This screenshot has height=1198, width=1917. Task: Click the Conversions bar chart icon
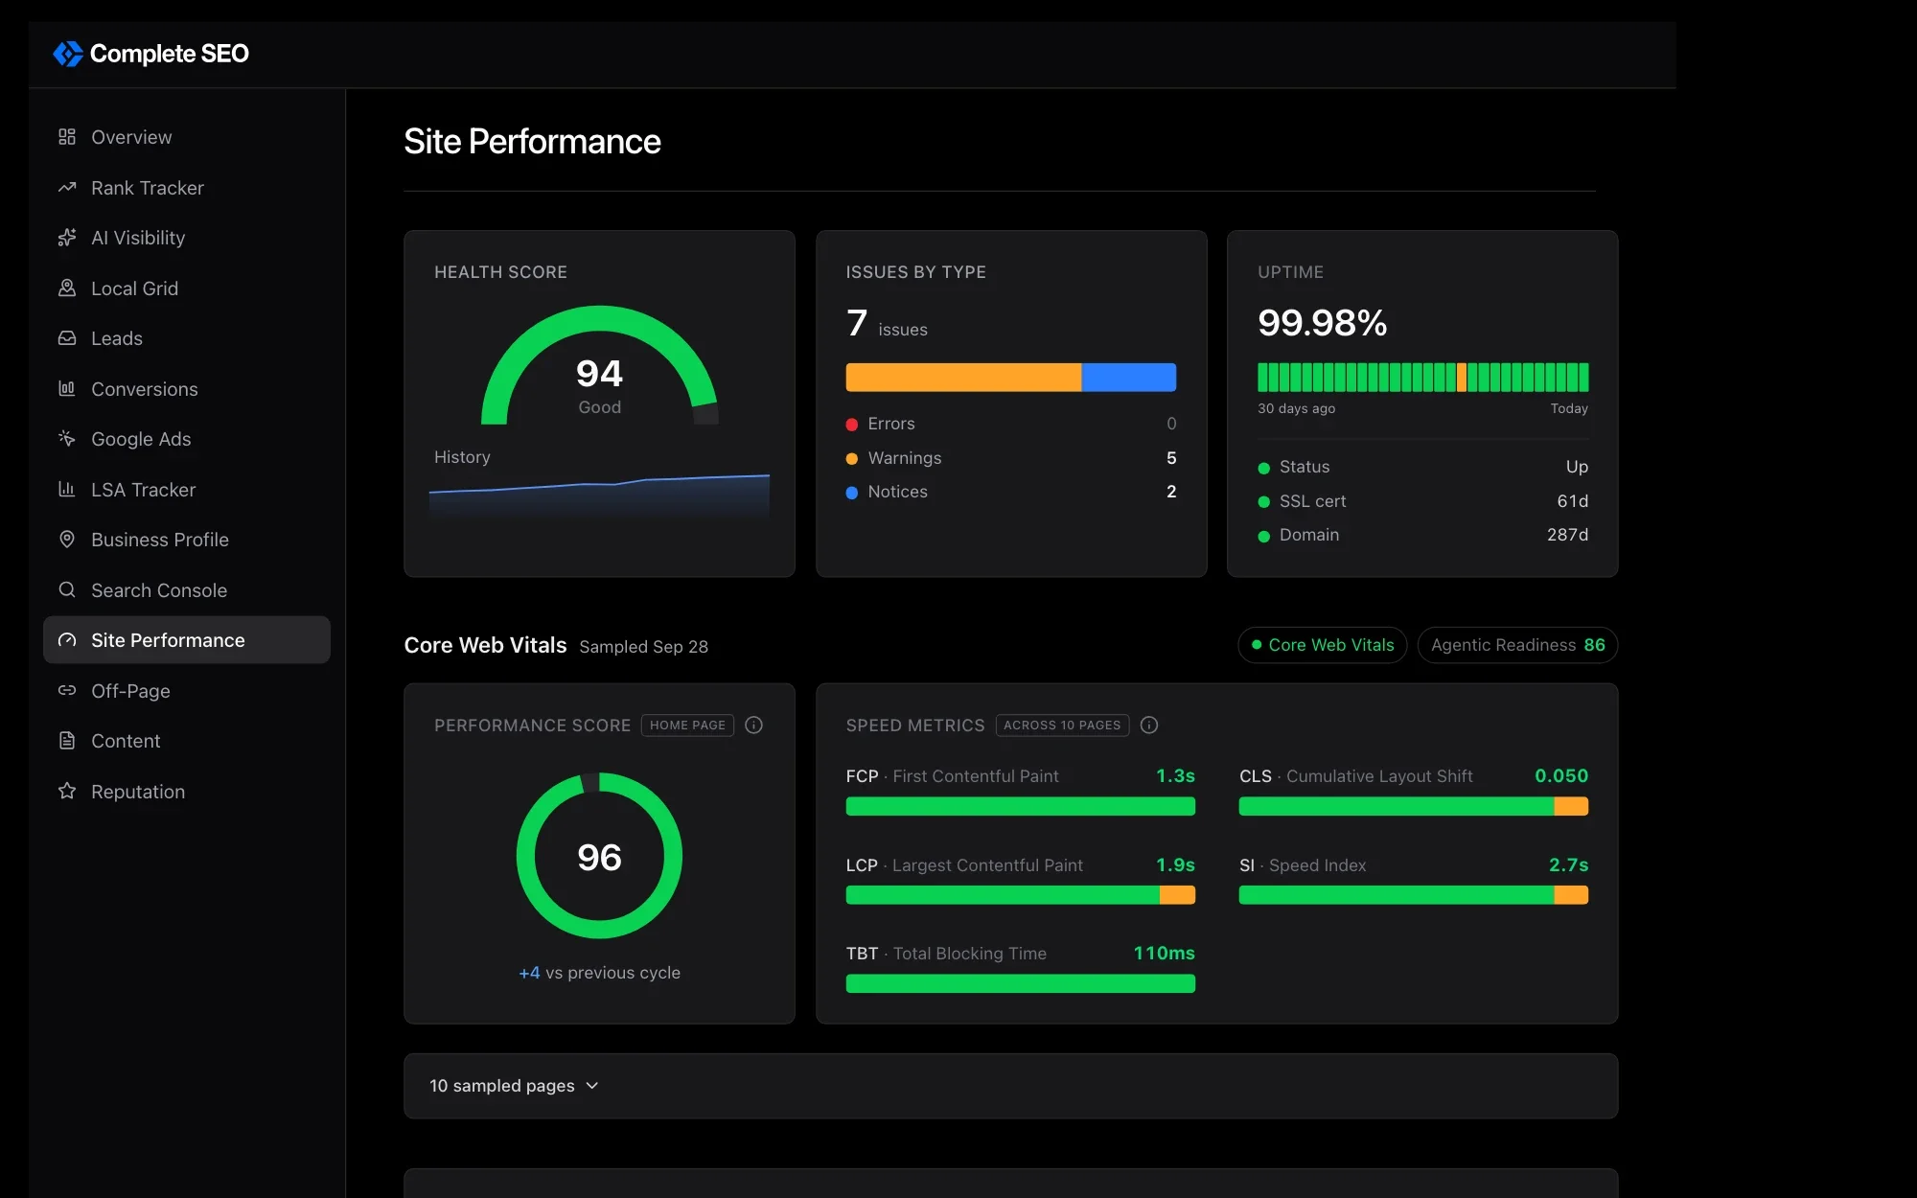tap(67, 389)
